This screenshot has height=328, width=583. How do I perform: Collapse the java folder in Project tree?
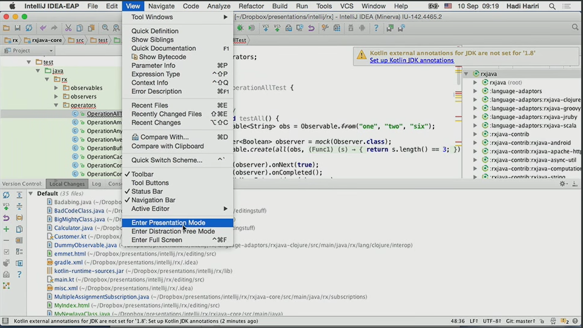pos(38,71)
